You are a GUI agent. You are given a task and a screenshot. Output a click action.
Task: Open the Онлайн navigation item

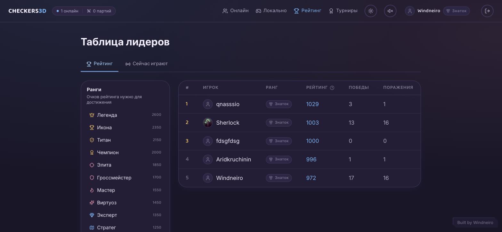point(236,11)
